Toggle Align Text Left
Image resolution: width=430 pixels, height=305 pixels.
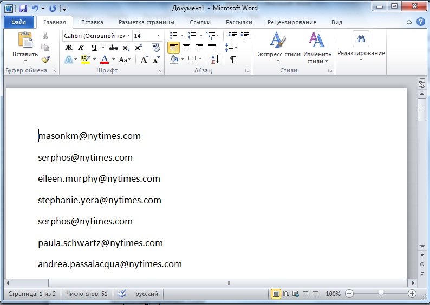(x=174, y=48)
